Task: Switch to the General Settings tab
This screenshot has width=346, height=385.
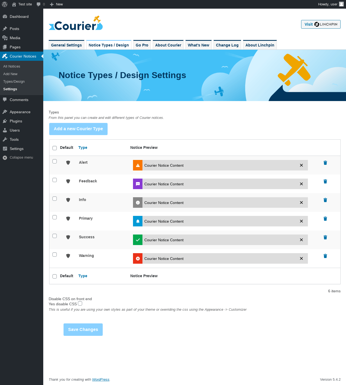Action: coord(66,45)
